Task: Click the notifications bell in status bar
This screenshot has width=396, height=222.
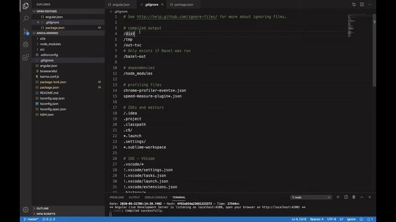Action: pos(370,220)
